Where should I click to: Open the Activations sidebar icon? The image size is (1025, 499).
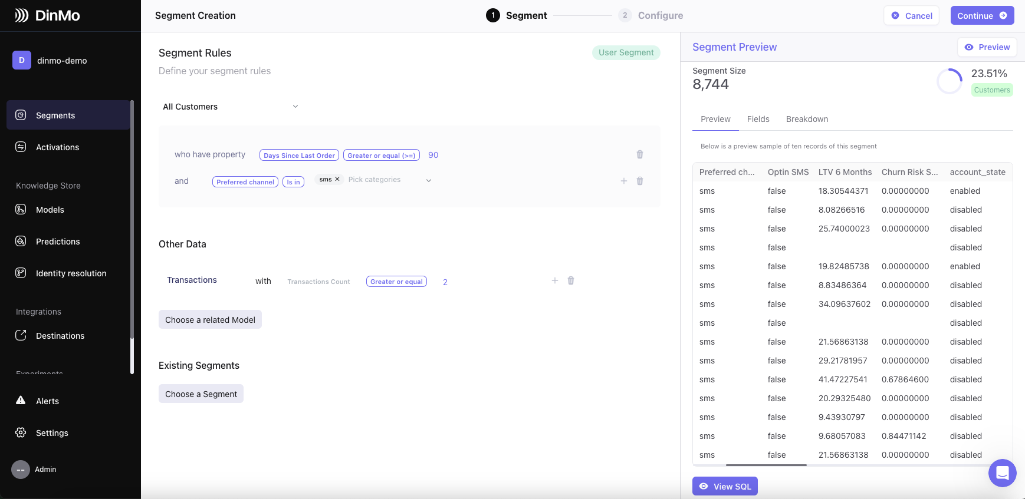(x=21, y=147)
